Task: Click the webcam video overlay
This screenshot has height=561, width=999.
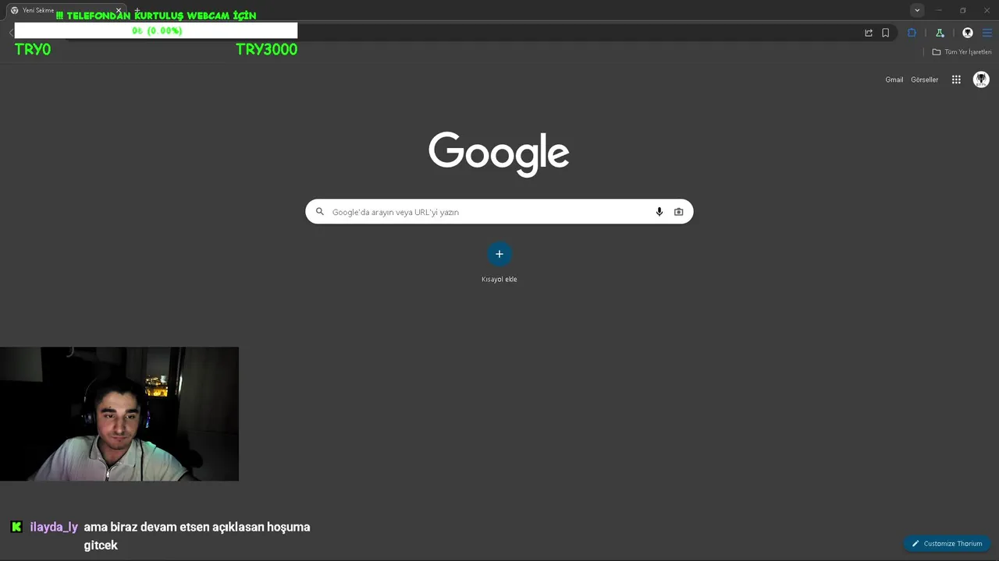Action: [119, 414]
